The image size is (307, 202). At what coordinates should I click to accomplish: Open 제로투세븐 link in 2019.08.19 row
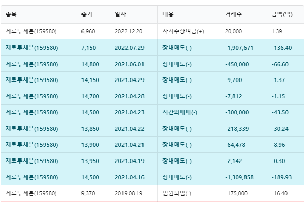pyautogui.click(x=31, y=194)
